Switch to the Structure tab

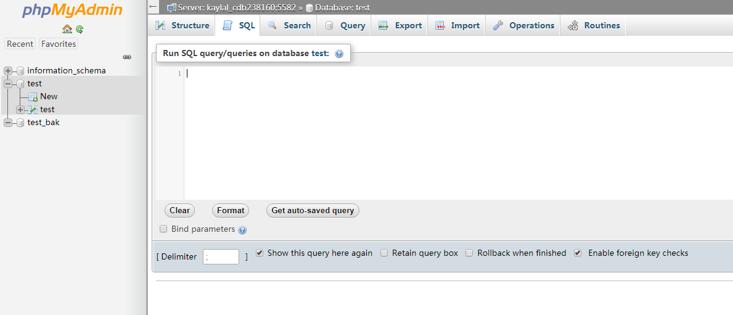(182, 26)
